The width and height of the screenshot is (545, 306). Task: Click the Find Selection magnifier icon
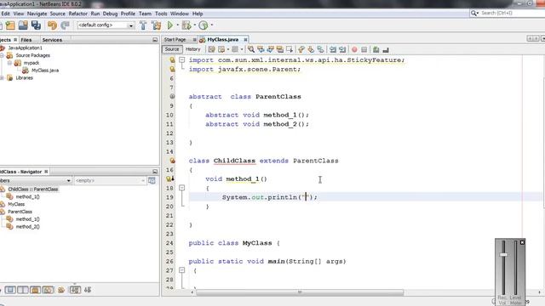pos(251,49)
